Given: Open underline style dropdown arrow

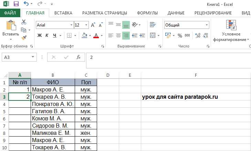Looking at the screenshot, I should [60, 35].
